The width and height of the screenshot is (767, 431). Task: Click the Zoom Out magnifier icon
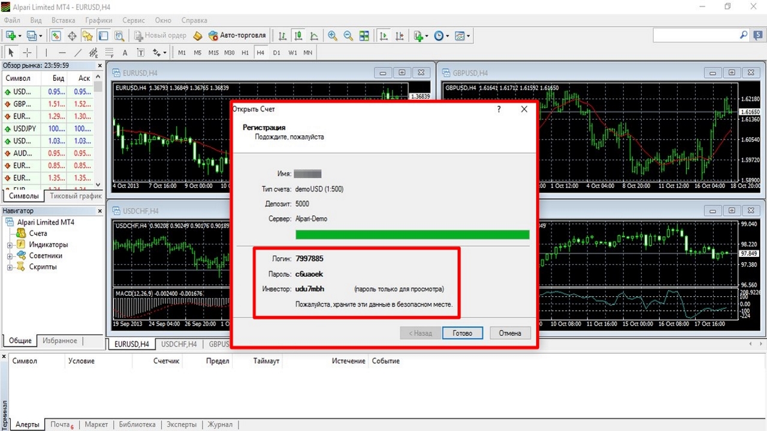tap(348, 36)
